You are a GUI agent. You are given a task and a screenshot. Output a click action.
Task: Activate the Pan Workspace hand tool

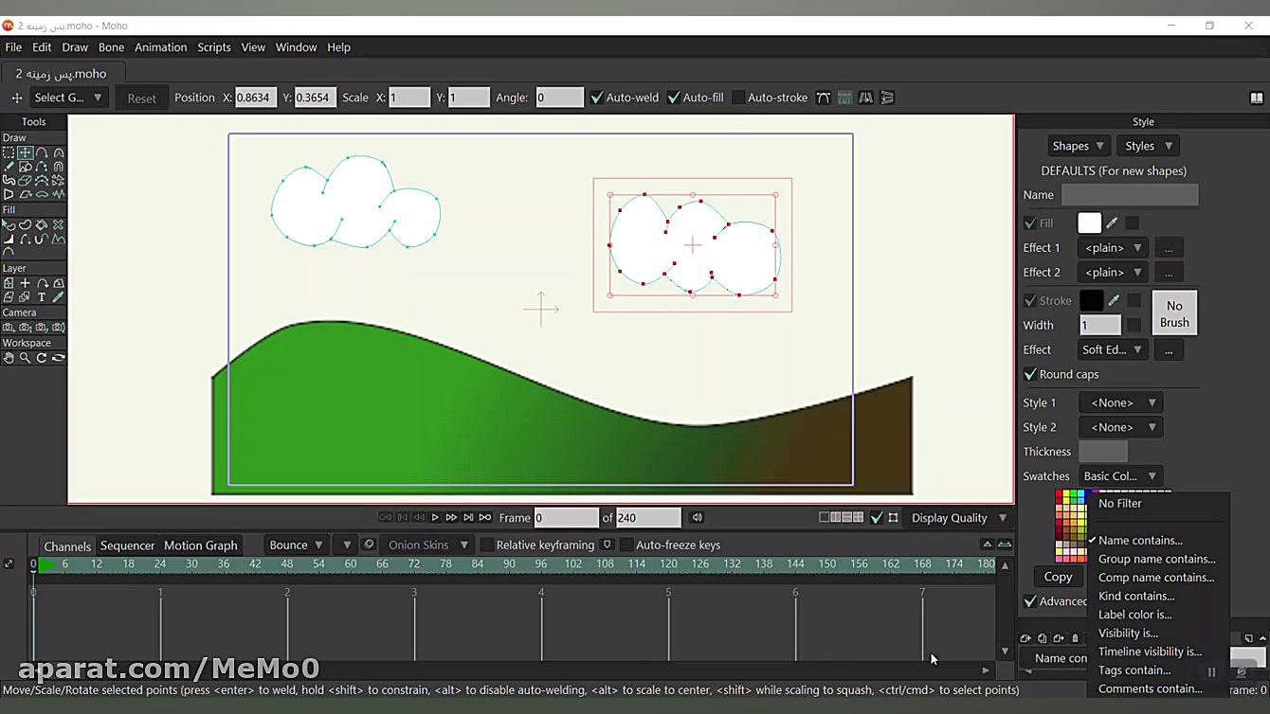9,358
